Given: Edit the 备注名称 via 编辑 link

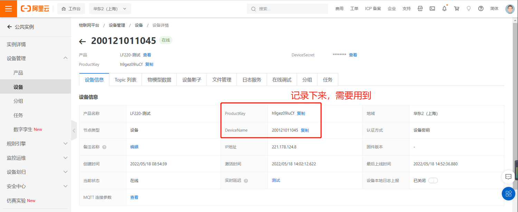Looking at the screenshot, I should point(134,147).
